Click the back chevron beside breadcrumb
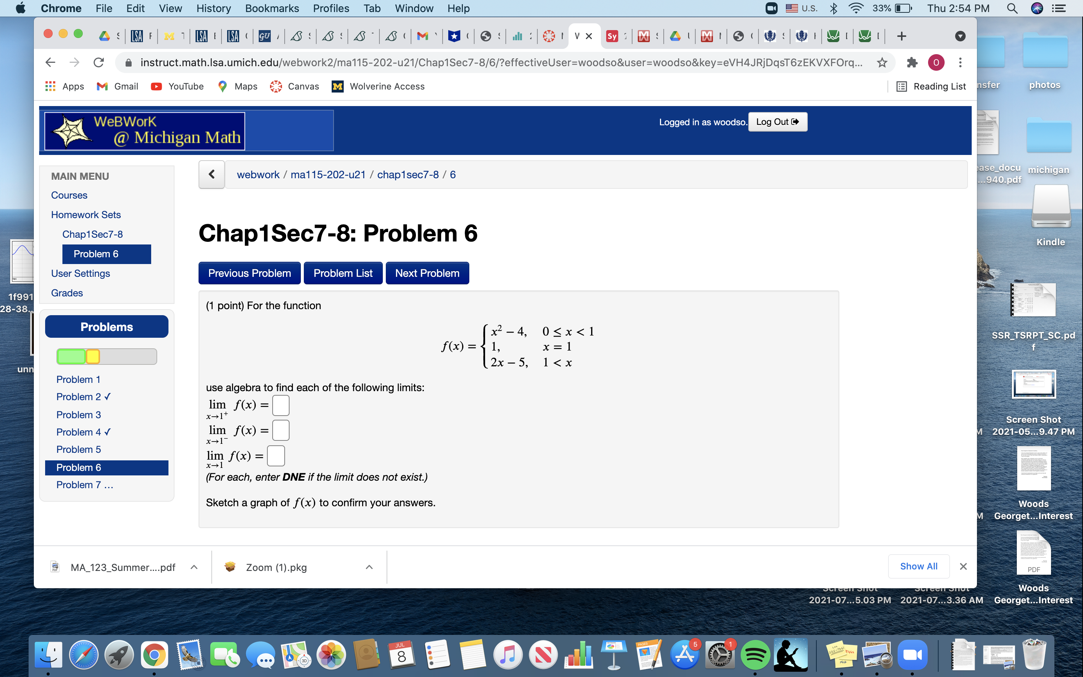1083x677 pixels. click(212, 175)
